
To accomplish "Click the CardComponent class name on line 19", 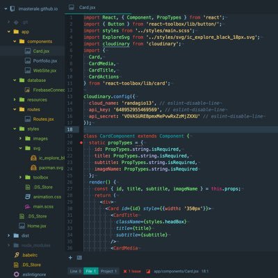I will pyautogui.click(x=117, y=136).
